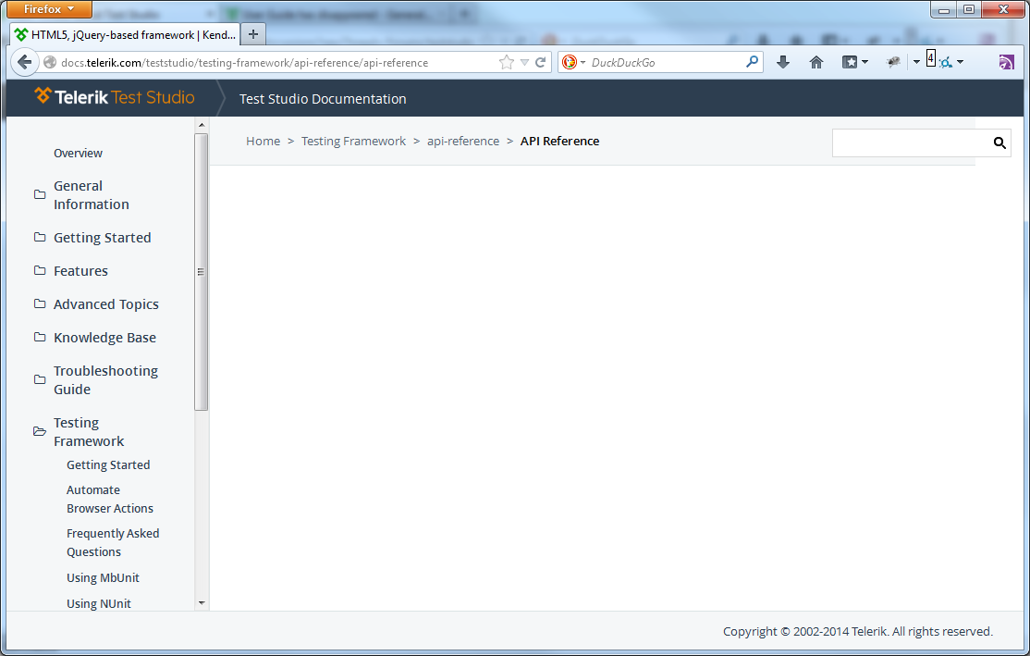Expand the Knowledge Base section

pos(105,338)
